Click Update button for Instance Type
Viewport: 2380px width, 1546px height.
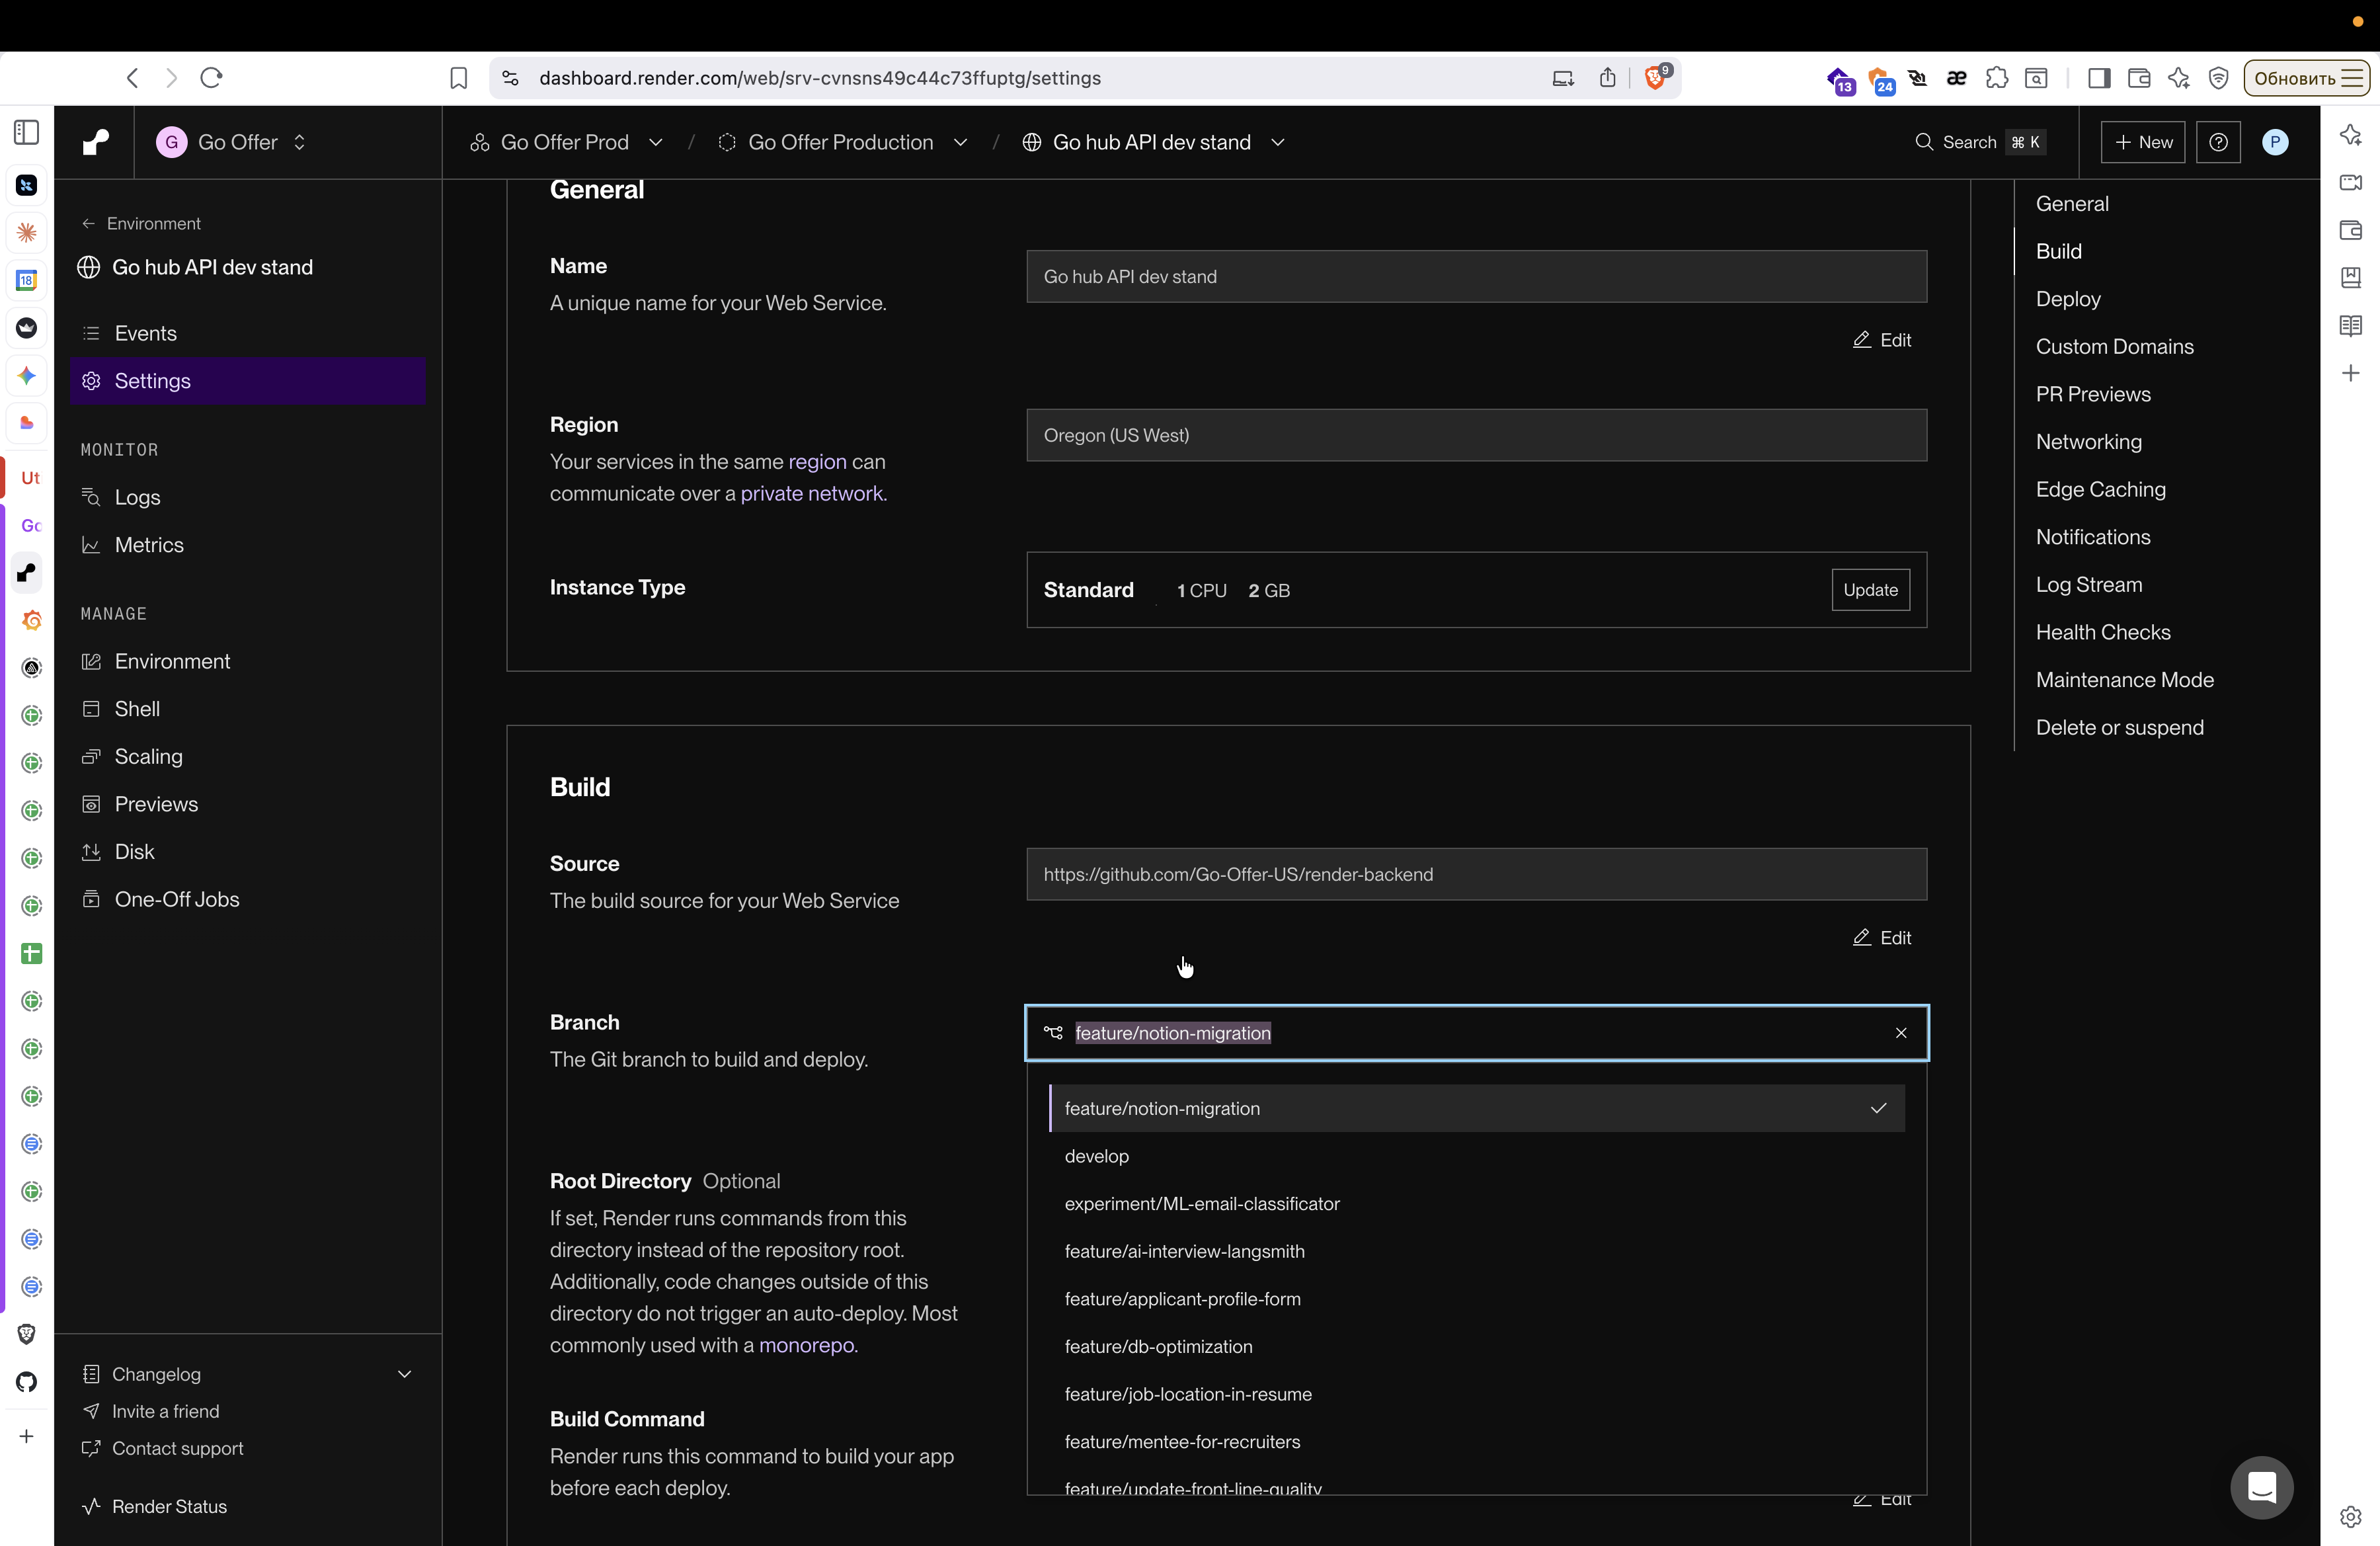click(1870, 590)
